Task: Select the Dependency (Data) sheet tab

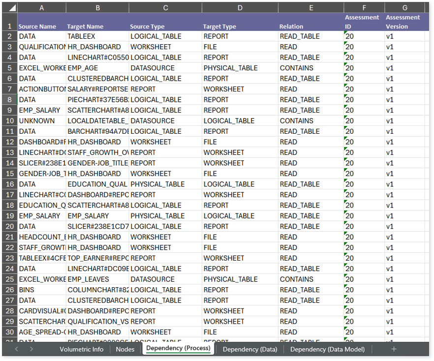Action: (x=250, y=349)
